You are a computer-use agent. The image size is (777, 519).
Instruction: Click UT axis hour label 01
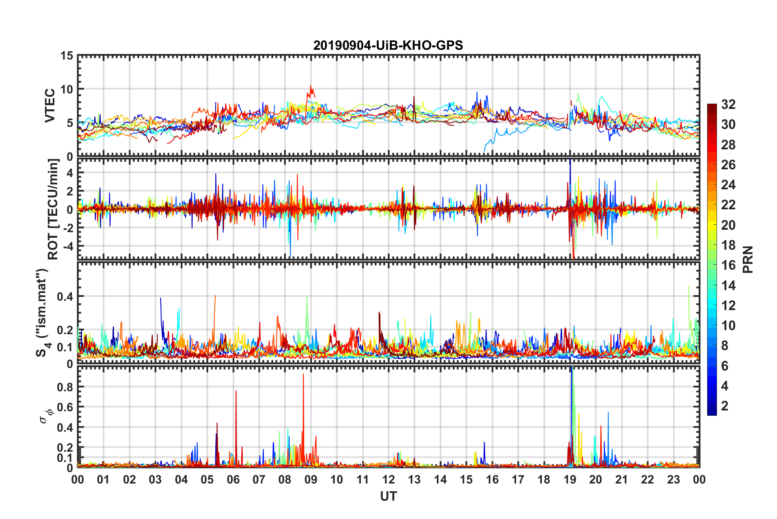[103, 479]
